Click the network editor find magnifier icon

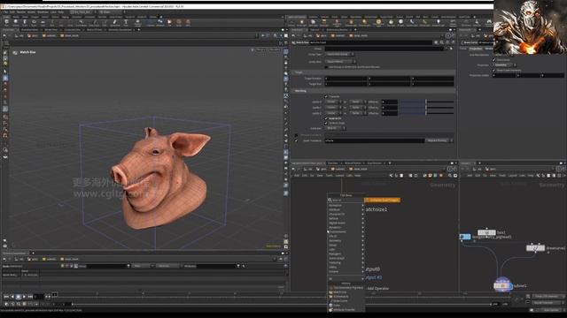[x=450, y=176]
